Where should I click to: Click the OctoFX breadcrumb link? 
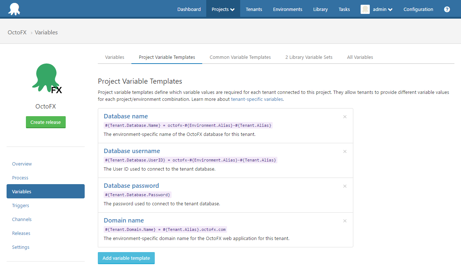(x=17, y=32)
